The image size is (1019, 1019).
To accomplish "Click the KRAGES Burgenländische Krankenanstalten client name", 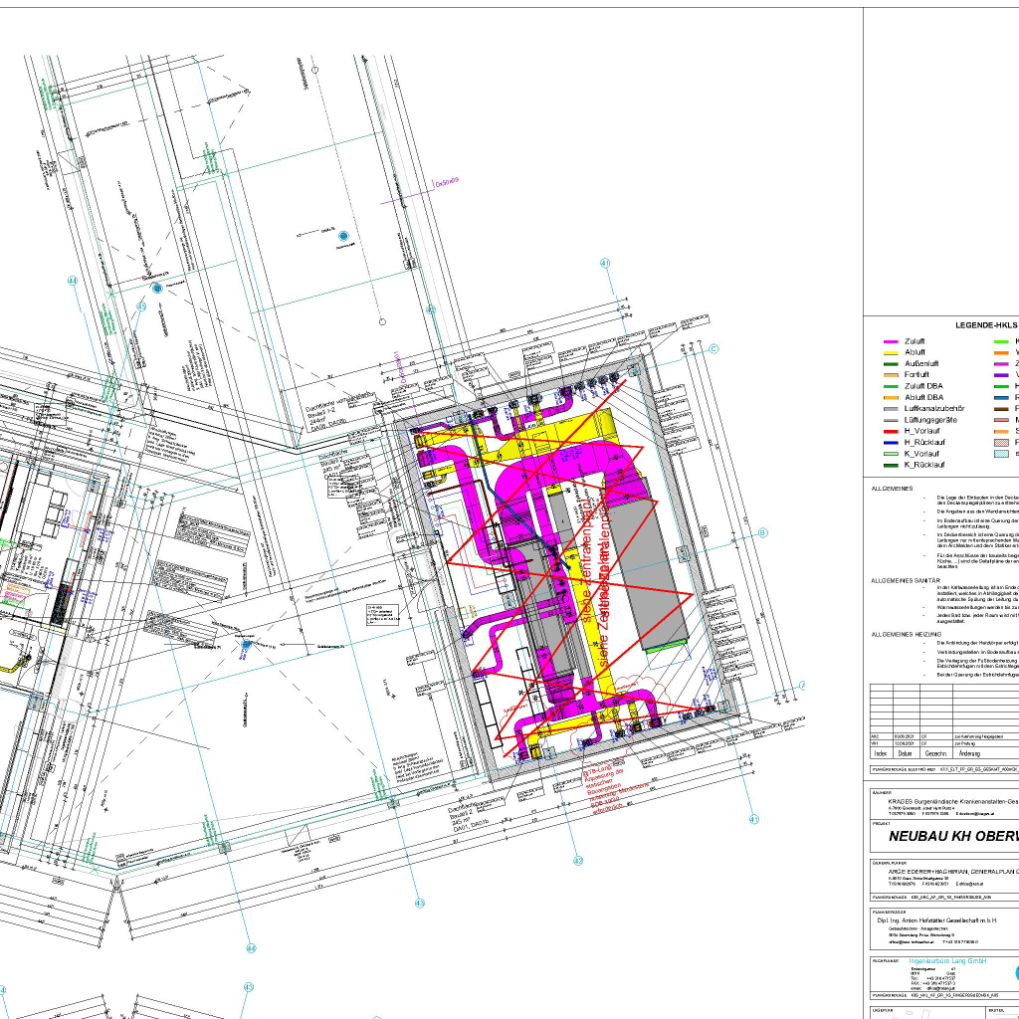I will click(x=951, y=800).
